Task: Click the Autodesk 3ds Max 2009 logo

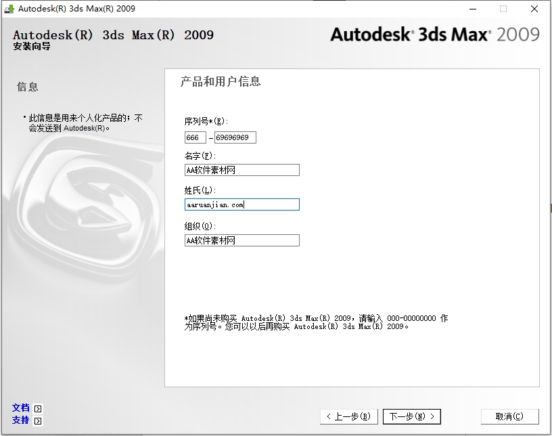Action: [x=434, y=35]
